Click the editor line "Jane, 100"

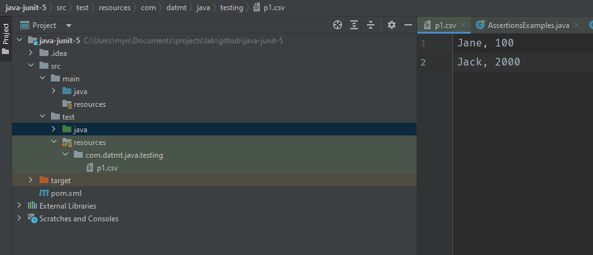click(x=485, y=43)
